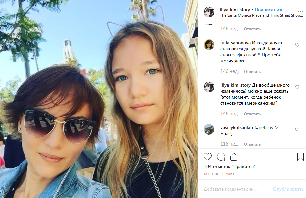Open the post date 18 сентября 2016
The image size is (306, 198).
click(220, 174)
